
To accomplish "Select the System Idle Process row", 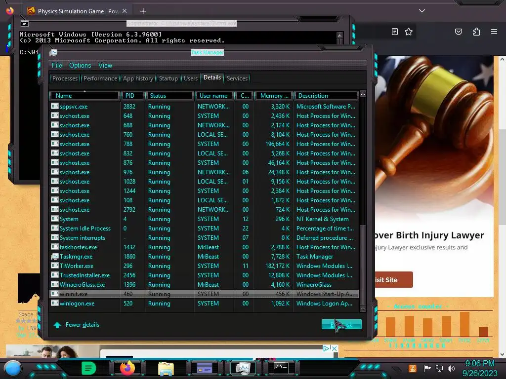I will point(204,228).
